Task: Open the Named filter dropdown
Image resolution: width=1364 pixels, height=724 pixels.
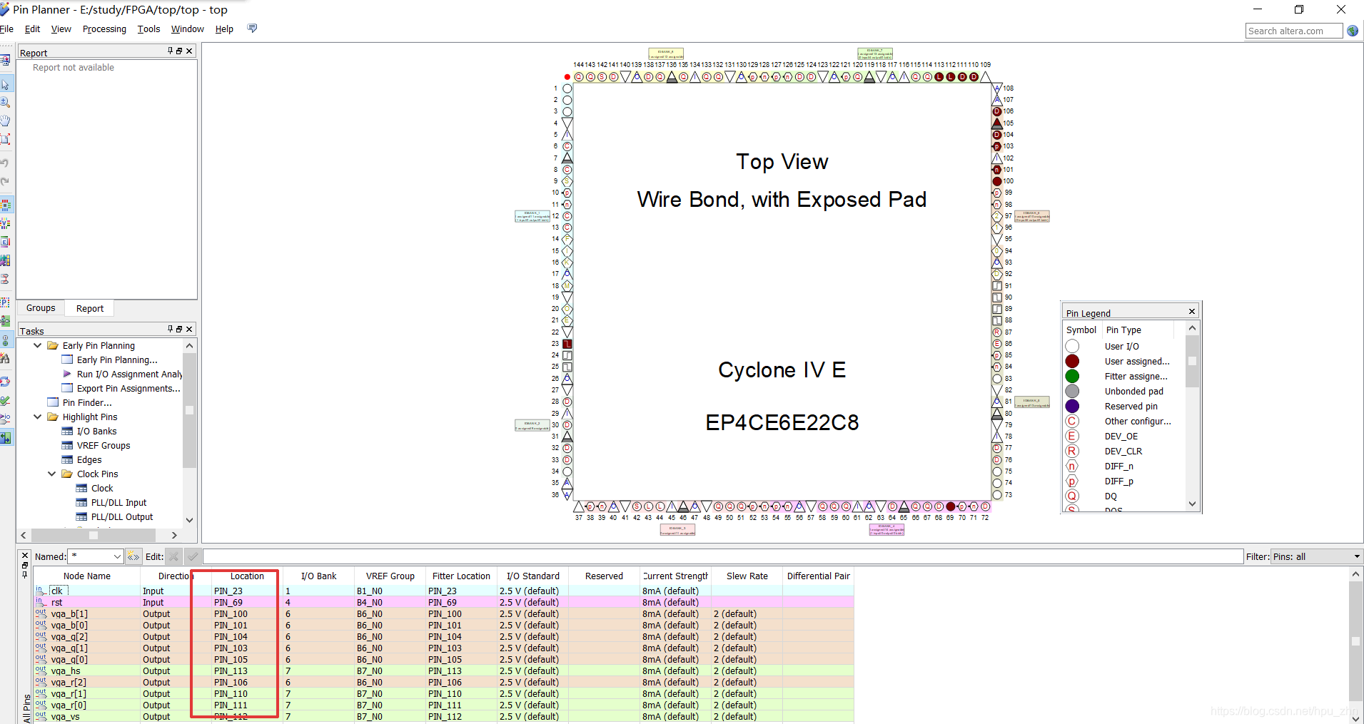Action: (x=117, y=556)
